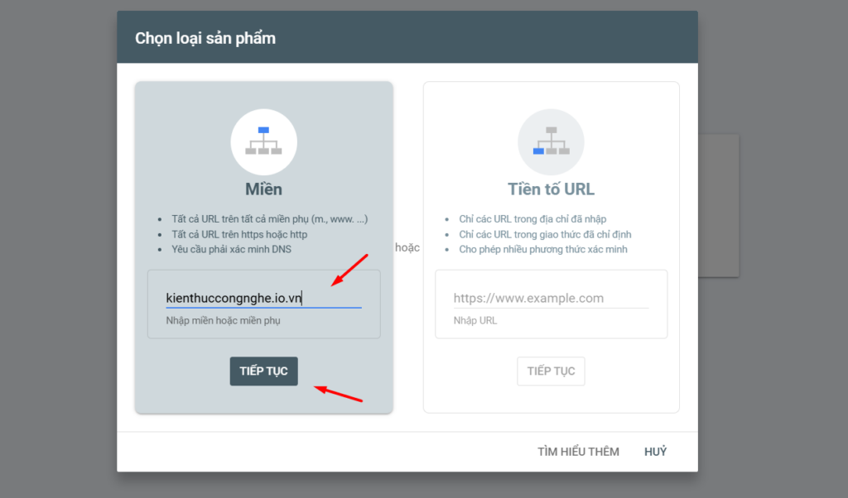Click the domain input containing kienthuccongnghe.io.vn
The width and height of the screenshot is (848, 498).
264,298
